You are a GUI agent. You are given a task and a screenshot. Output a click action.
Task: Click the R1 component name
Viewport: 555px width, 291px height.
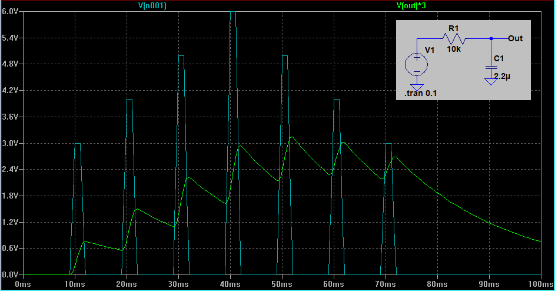click(453, 28)
